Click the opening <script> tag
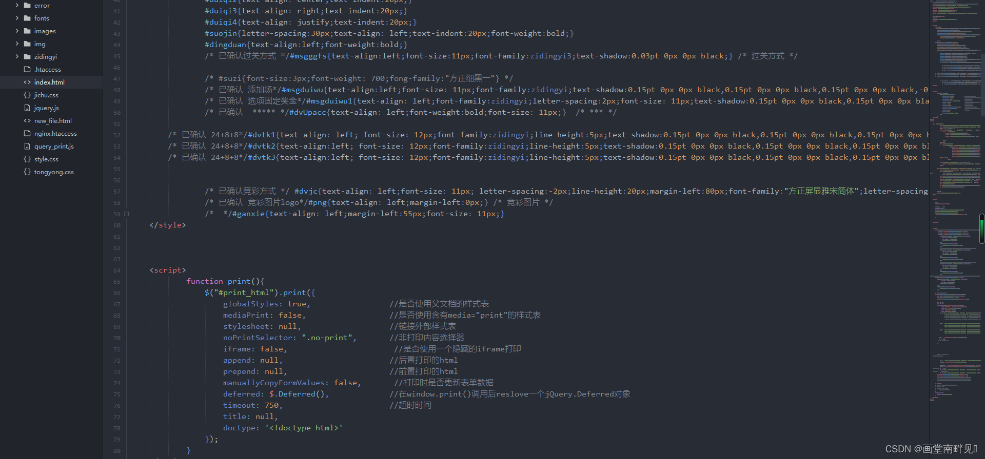Viewport: 985px width, 459px height. [x=168, y=270]
